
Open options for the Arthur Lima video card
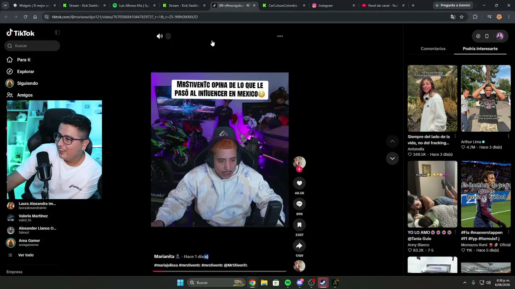(x=508, y=136)
